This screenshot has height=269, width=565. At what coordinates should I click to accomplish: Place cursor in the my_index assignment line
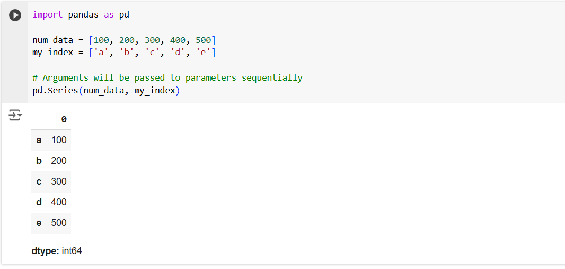123,52
